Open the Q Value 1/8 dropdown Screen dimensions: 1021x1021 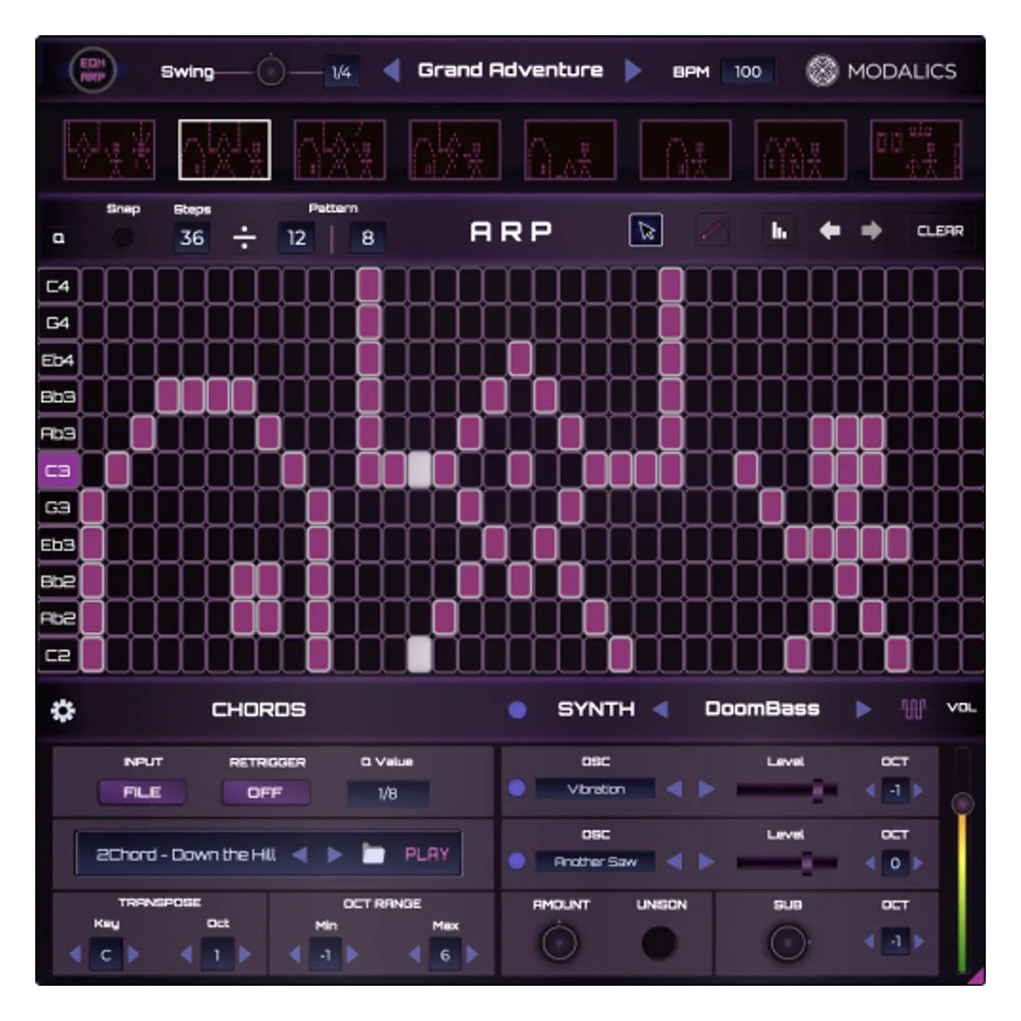tap(387, 793)
